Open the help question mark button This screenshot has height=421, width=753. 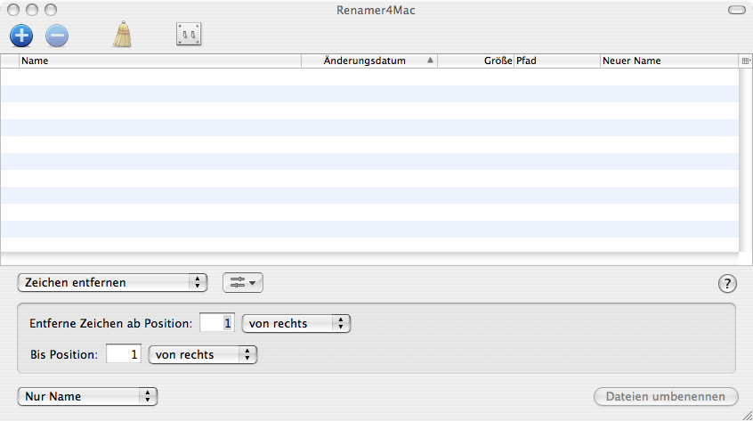pos(727,284)
